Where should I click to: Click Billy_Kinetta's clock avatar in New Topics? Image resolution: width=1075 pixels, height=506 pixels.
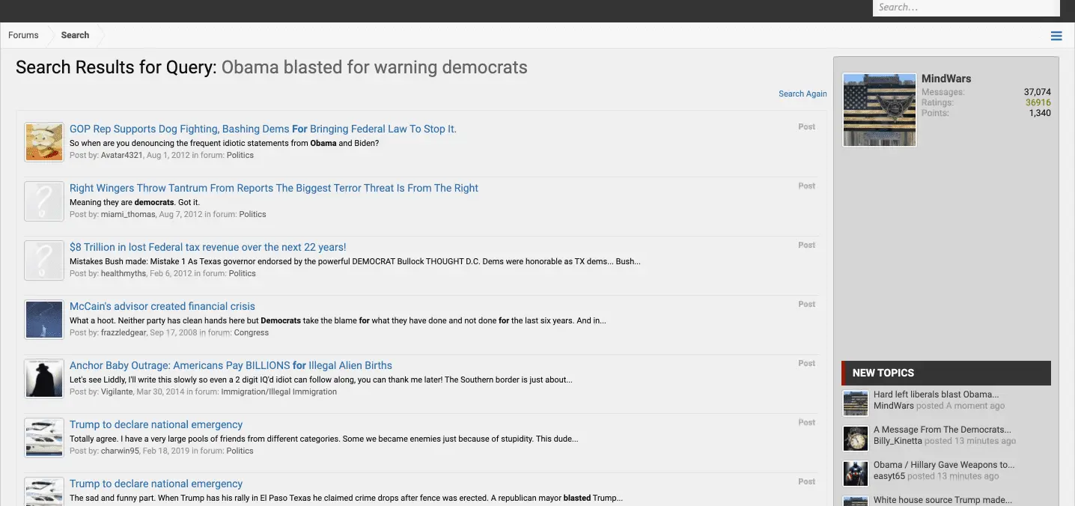click(856, 439)
